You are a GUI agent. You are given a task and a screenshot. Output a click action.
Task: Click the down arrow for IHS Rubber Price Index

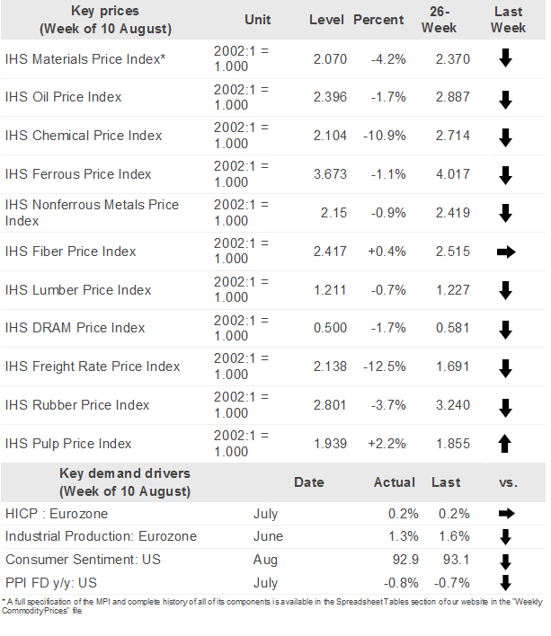point(505,406)
